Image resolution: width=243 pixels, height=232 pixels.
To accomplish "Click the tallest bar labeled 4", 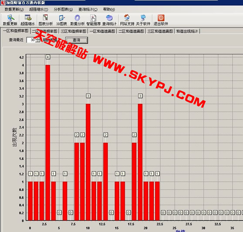I will [48, 143].
